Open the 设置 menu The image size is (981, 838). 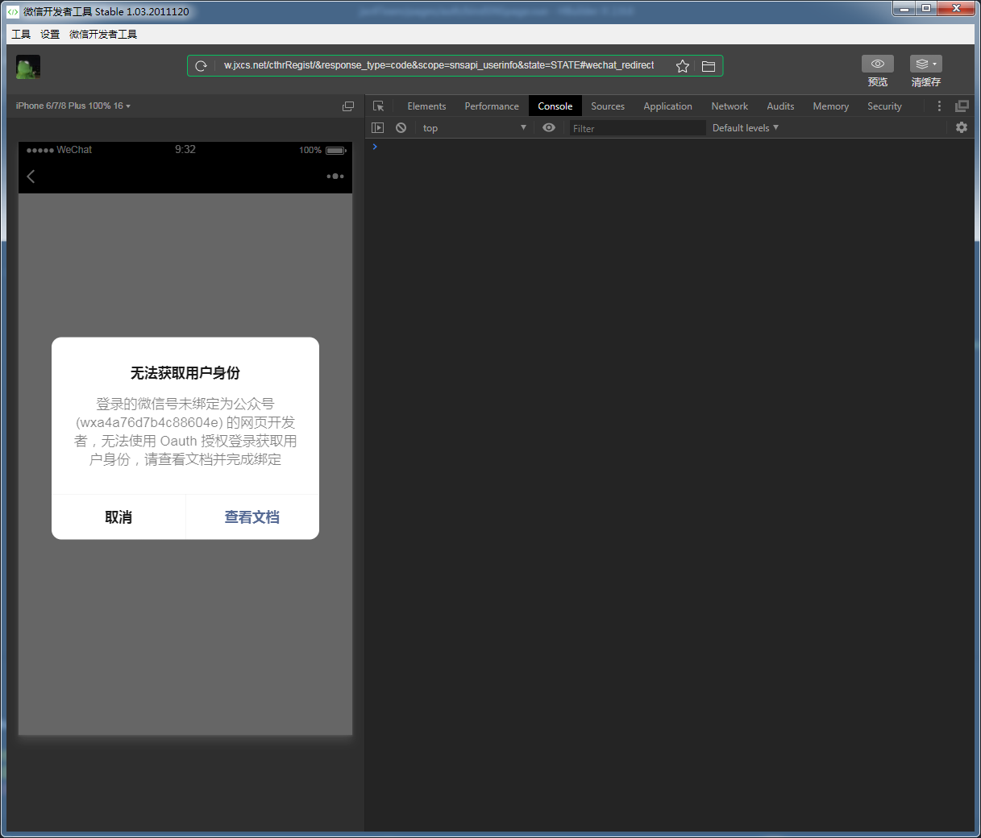[50, 34]
